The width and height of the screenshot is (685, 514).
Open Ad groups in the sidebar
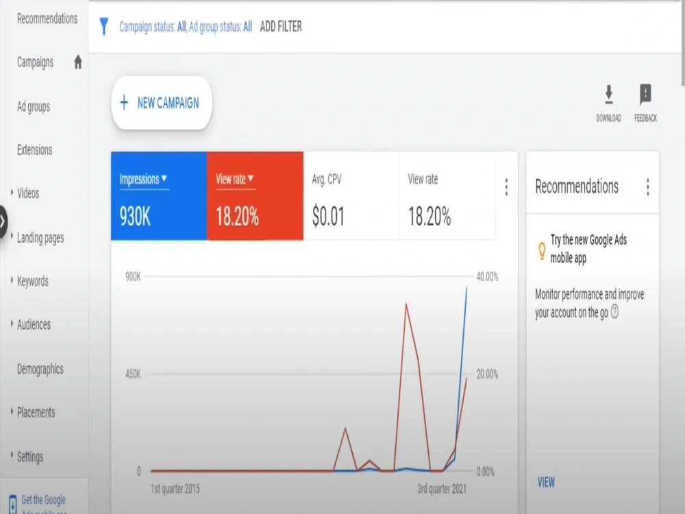33,107
